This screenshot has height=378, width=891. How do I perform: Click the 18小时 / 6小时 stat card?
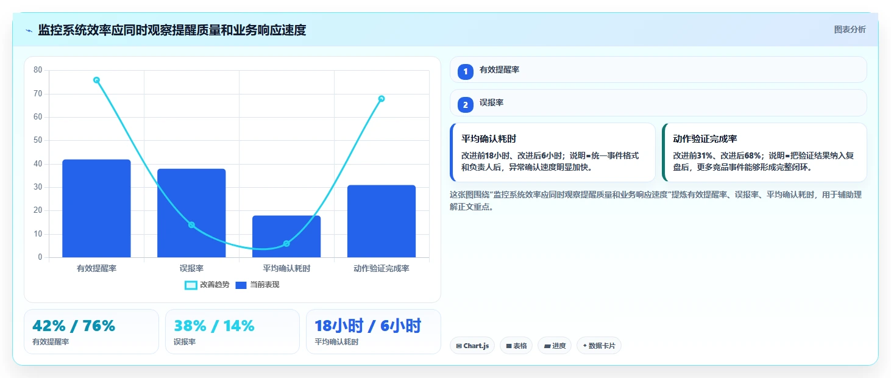click(374, 332)
